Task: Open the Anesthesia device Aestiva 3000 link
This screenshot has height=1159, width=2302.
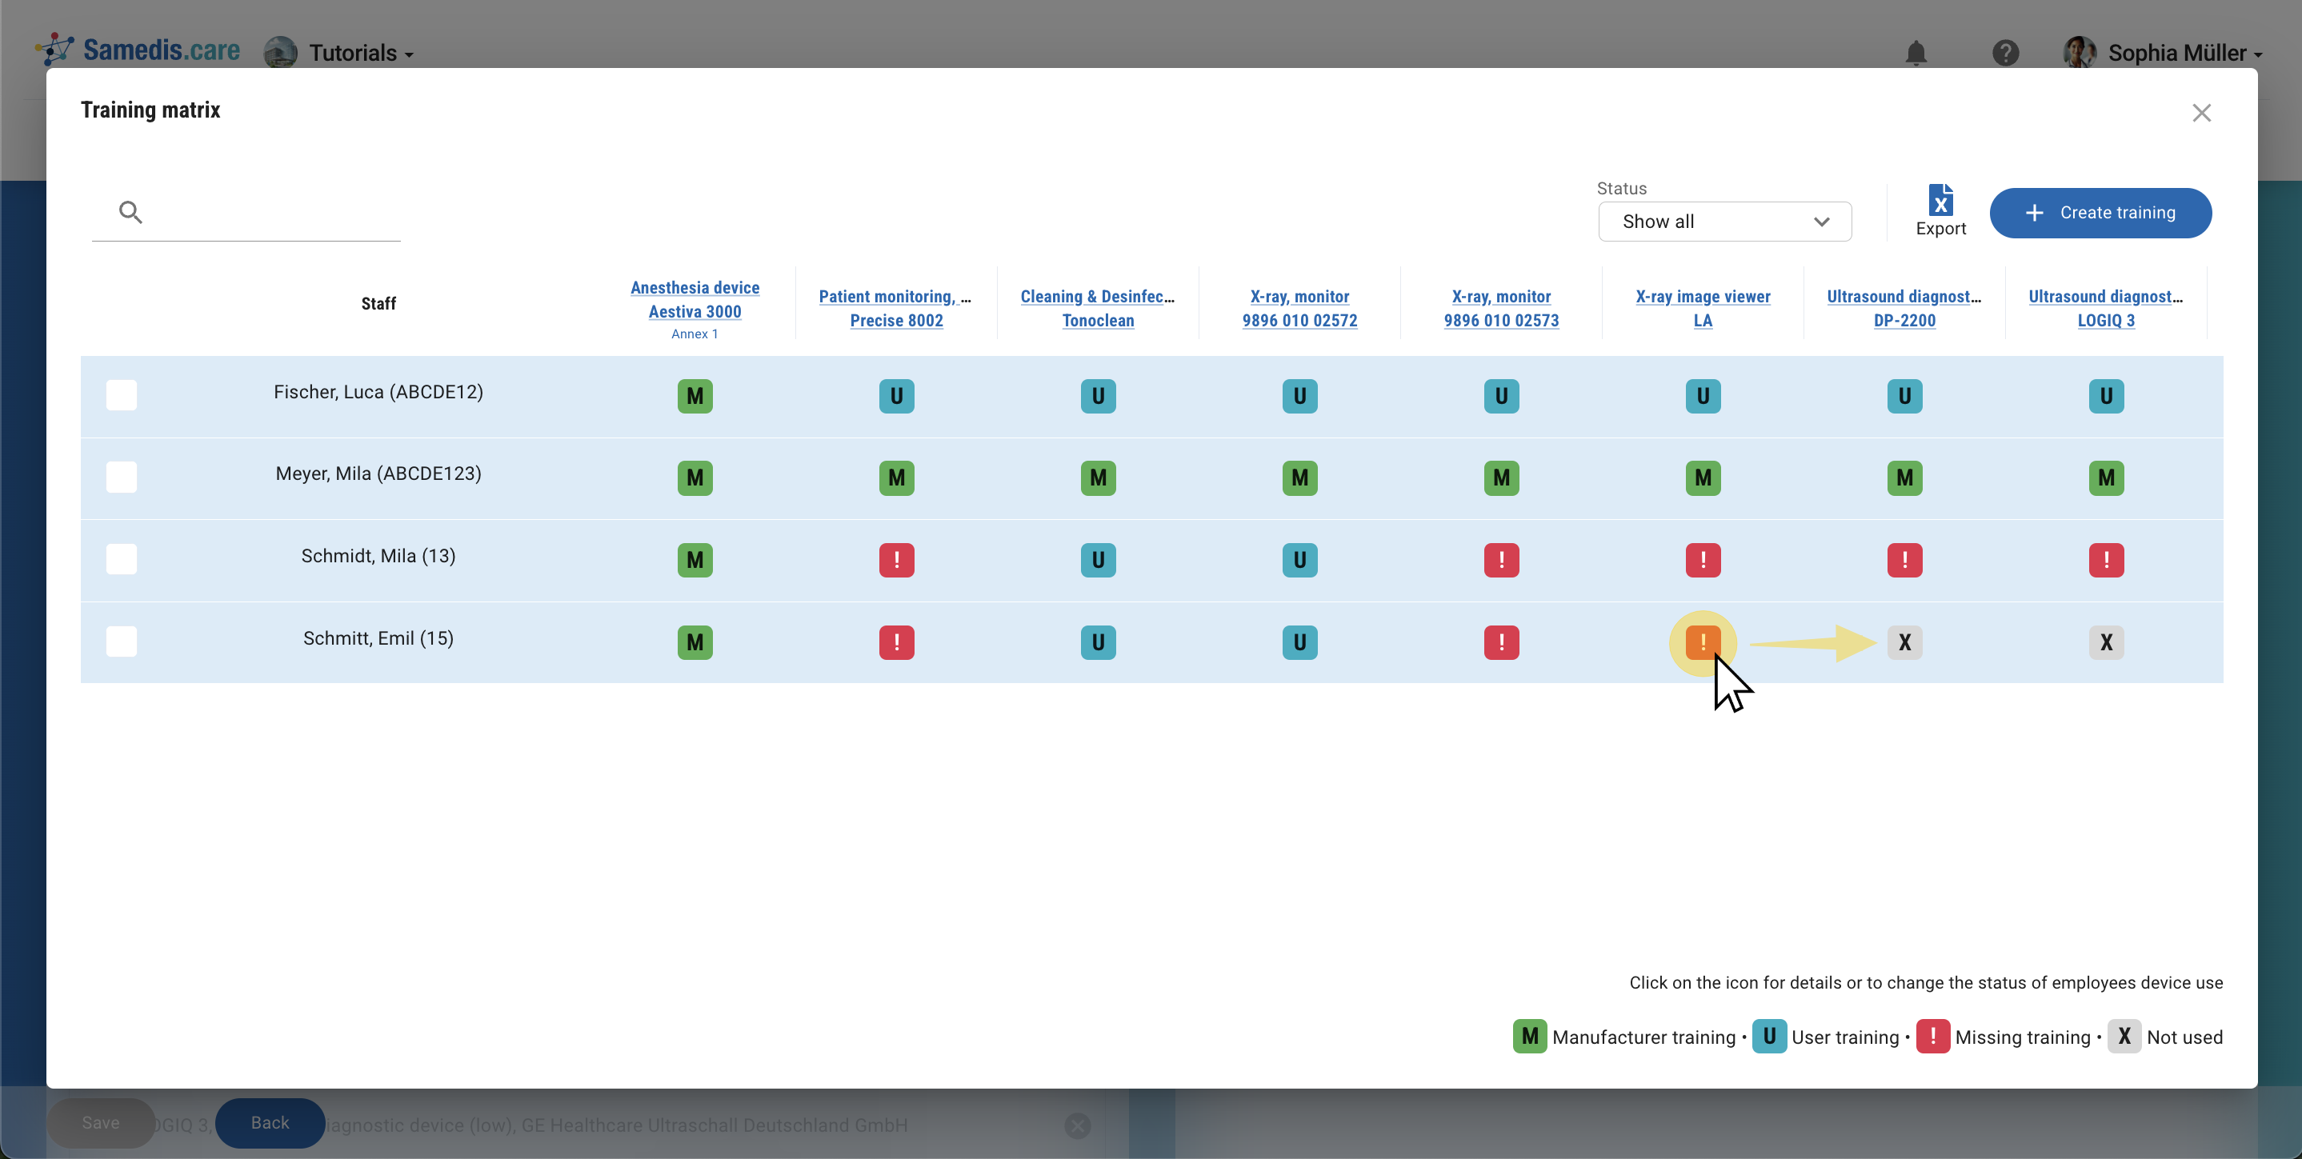Action: pos(695,299)
